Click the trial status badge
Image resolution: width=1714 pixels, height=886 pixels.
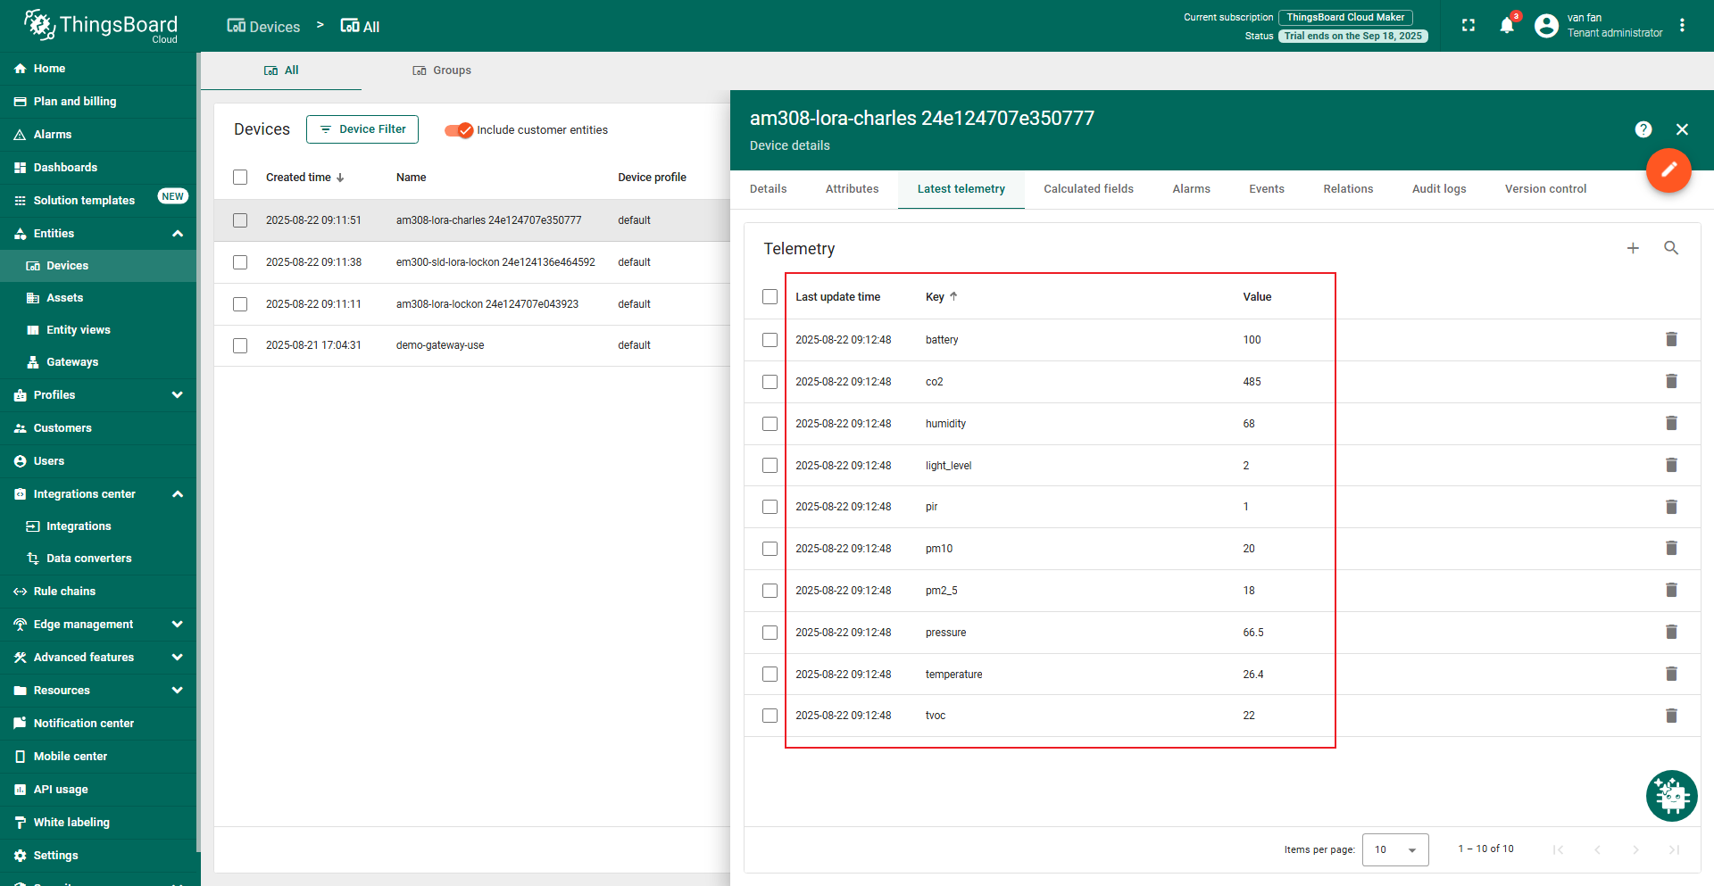[x=1353, y=37]
